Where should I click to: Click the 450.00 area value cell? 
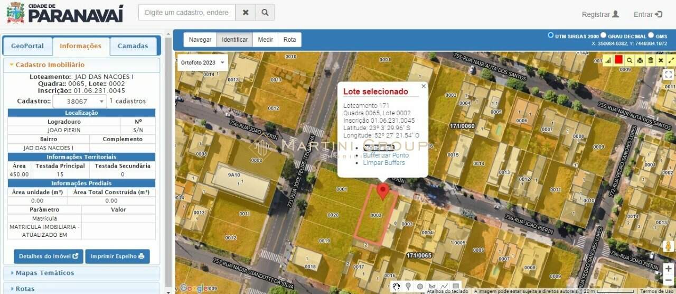19,174
